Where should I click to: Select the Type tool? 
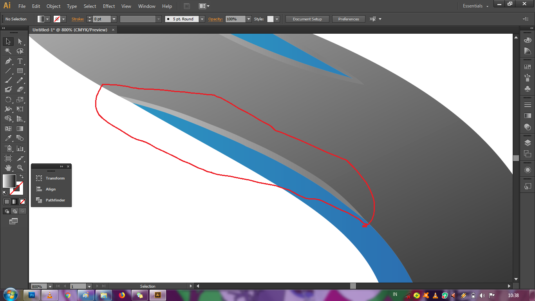20,61
